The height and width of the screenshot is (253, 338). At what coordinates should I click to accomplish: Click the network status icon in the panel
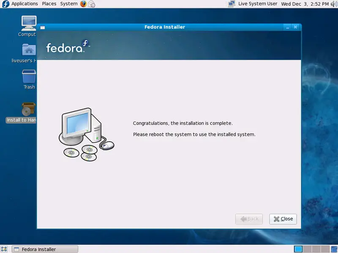coord(232,4)
